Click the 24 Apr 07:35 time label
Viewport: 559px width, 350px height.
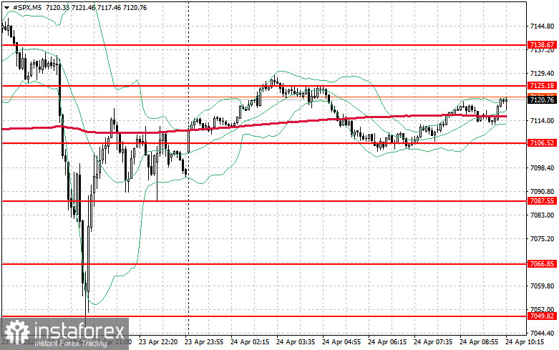click(x=433, y=342)
